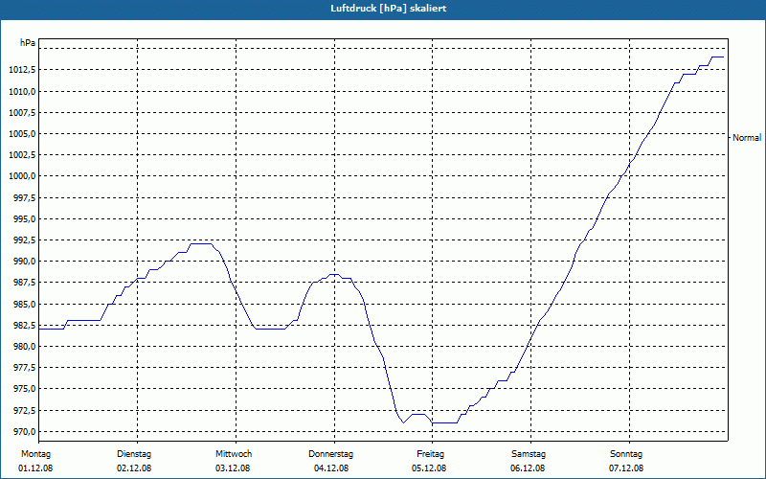The height and width of the screenshot is (479, 766).
Task: Click the '06.12.08' date label
Action: [528, 468]
